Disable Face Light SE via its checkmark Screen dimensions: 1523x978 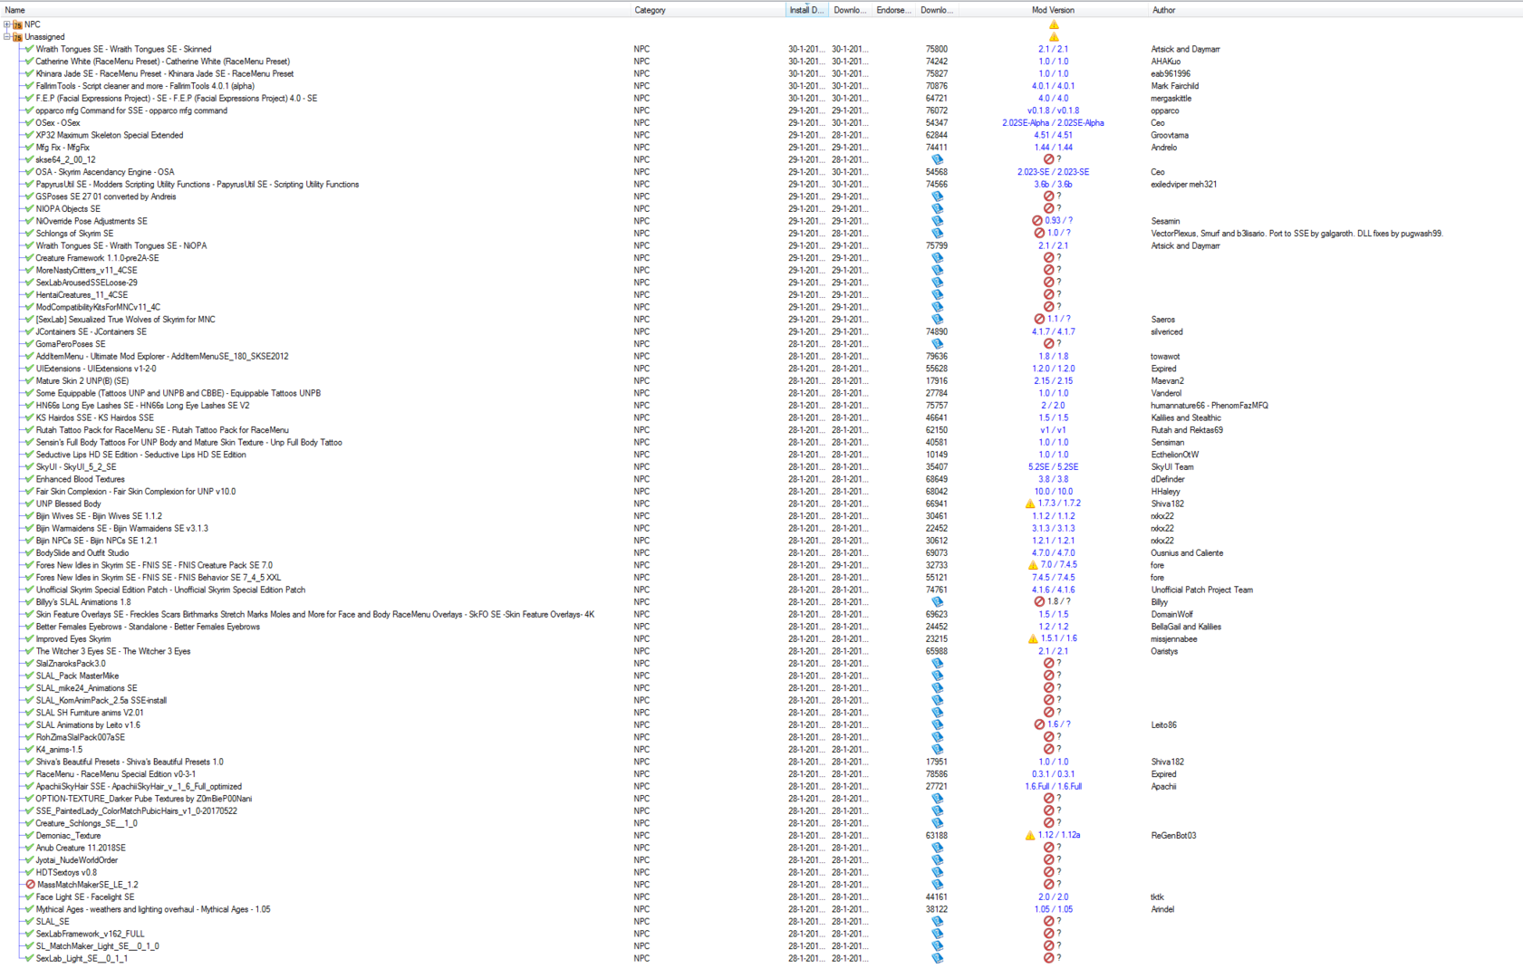(x=29, y=897)
